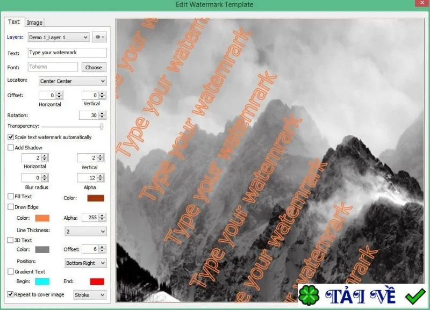This screenshot has width=430, height=310.
Task: Enable the Gradient Text checkbox
Action: tap(11, 272)
